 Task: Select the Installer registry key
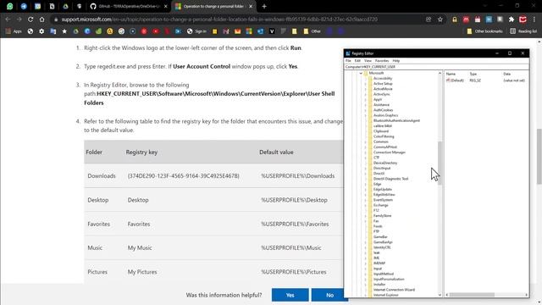pos(379,285)
